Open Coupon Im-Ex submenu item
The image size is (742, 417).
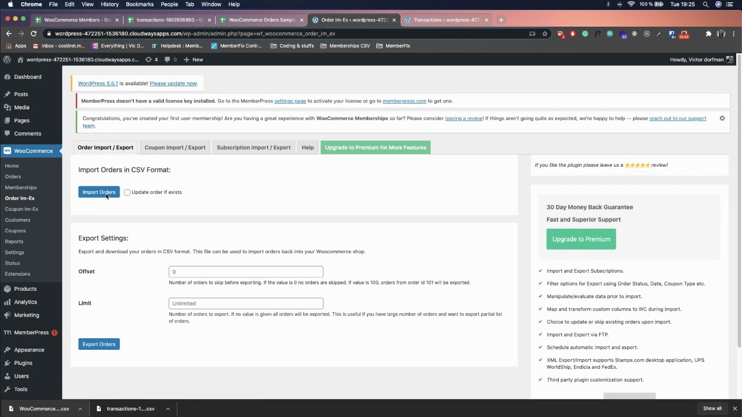coord(21,209)
